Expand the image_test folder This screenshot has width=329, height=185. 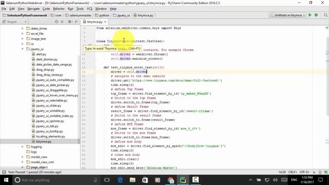click(x=23, y=39)
